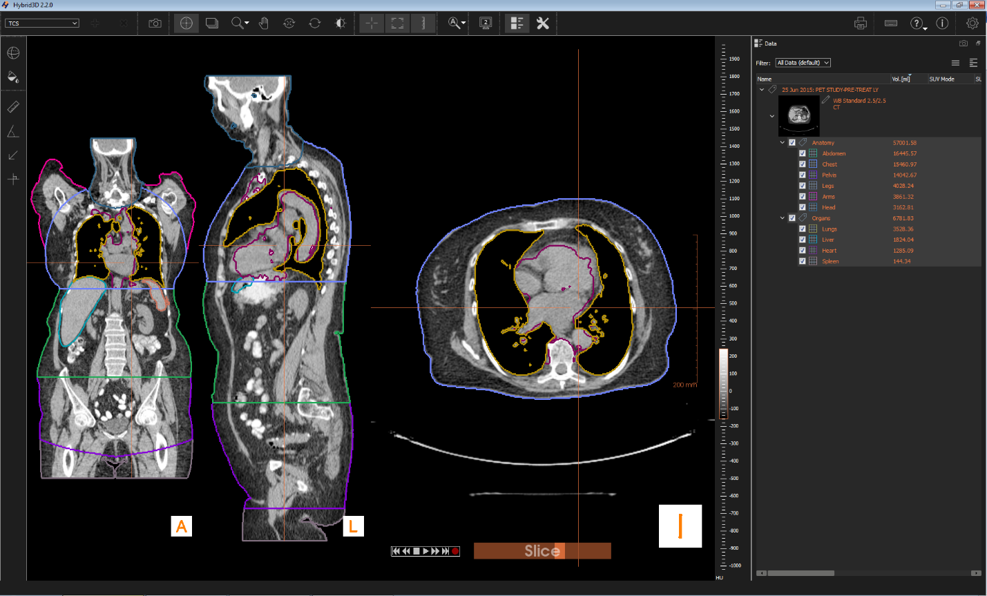This screenshot has height=596, width=987.
Task: Select the screenshot capture tool in the toolbar
Action: [154, 23]
